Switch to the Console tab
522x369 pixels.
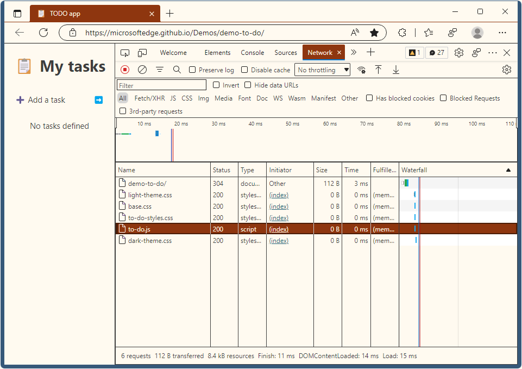(x=252, y=52)
